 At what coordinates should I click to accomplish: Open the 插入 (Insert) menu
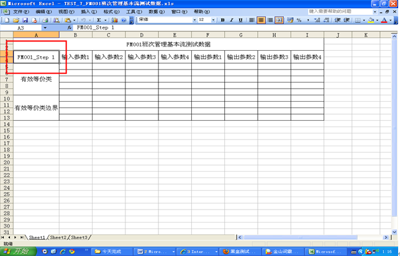(89, 12)
